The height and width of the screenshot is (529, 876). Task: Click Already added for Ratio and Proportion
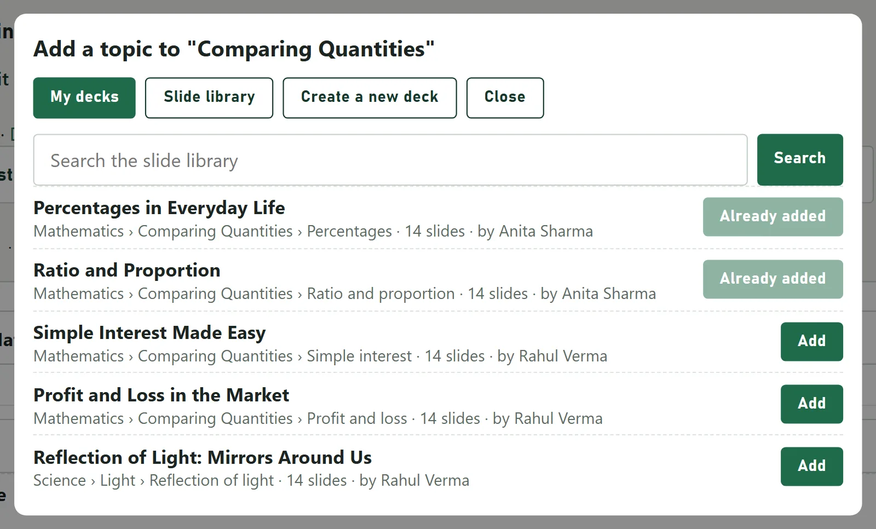pyautogui.click(x=773, y=279)
